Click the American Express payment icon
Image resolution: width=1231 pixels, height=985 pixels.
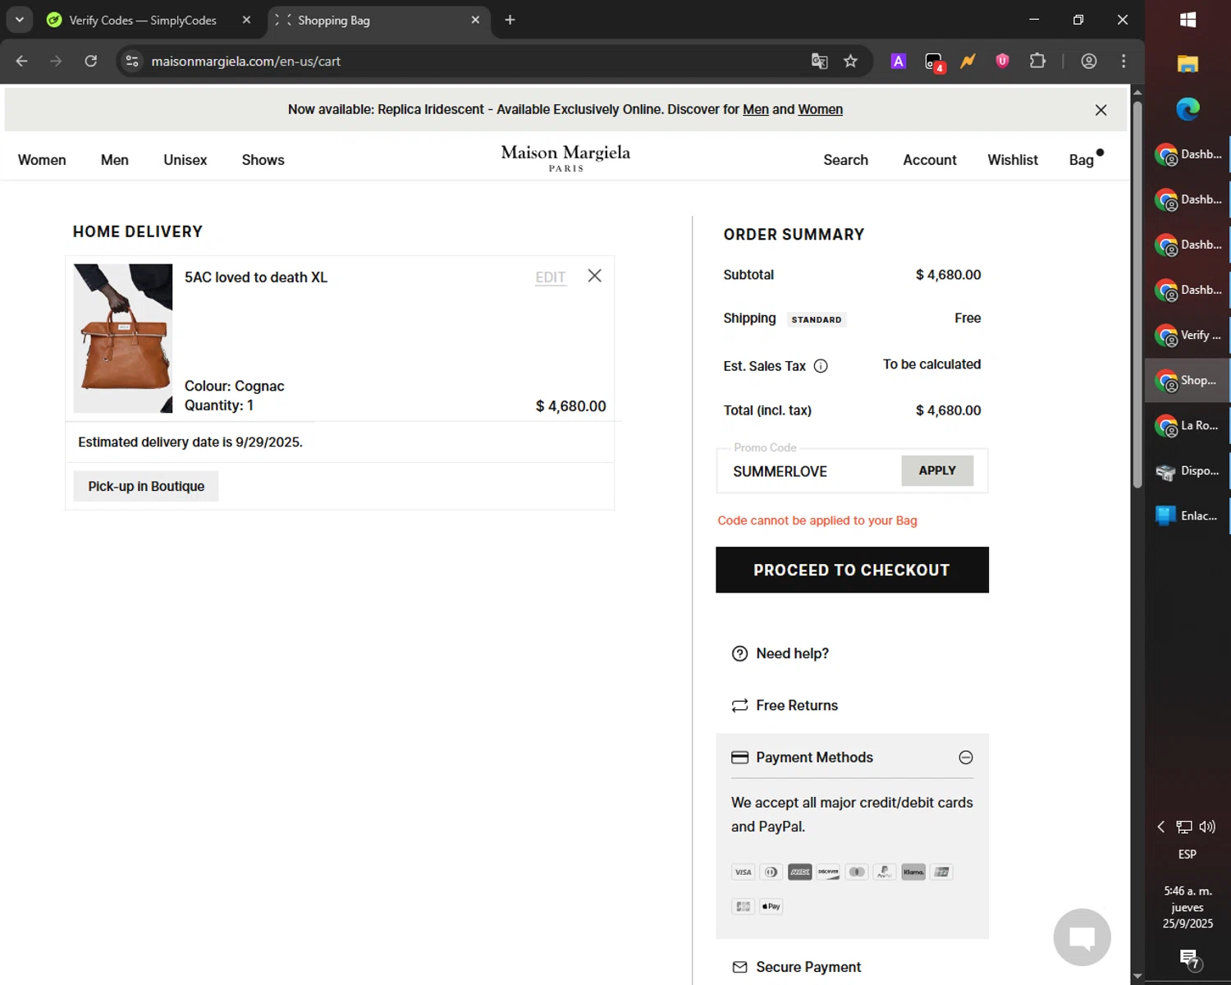pyautogui.click(x=800, y=872)
